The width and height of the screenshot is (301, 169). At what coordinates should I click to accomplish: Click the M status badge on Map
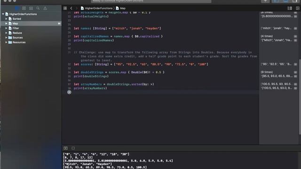(59, 23)
